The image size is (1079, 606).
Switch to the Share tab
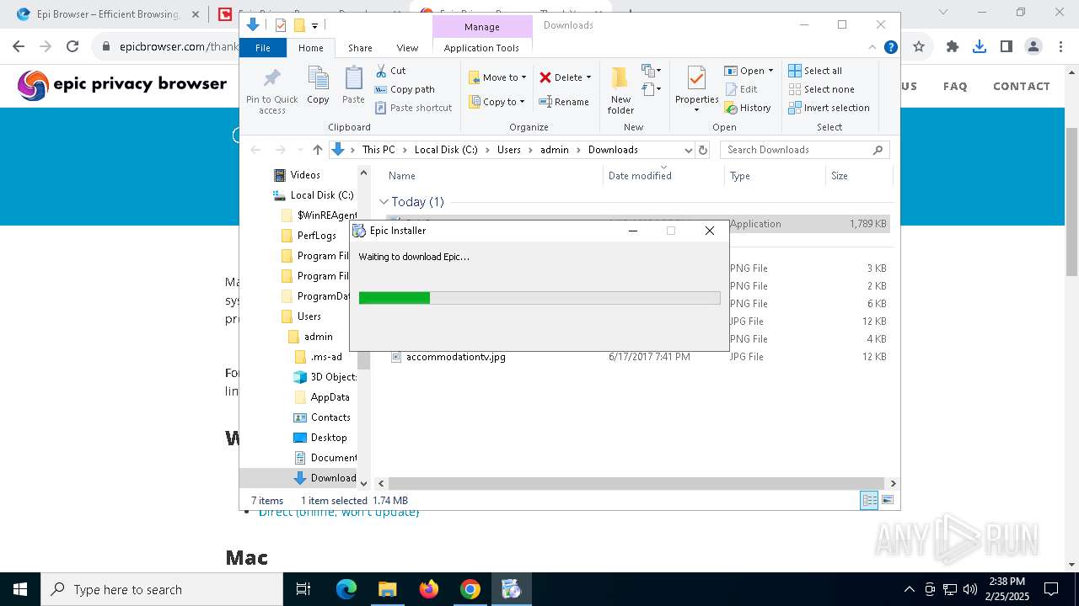[x=360, y=48]
